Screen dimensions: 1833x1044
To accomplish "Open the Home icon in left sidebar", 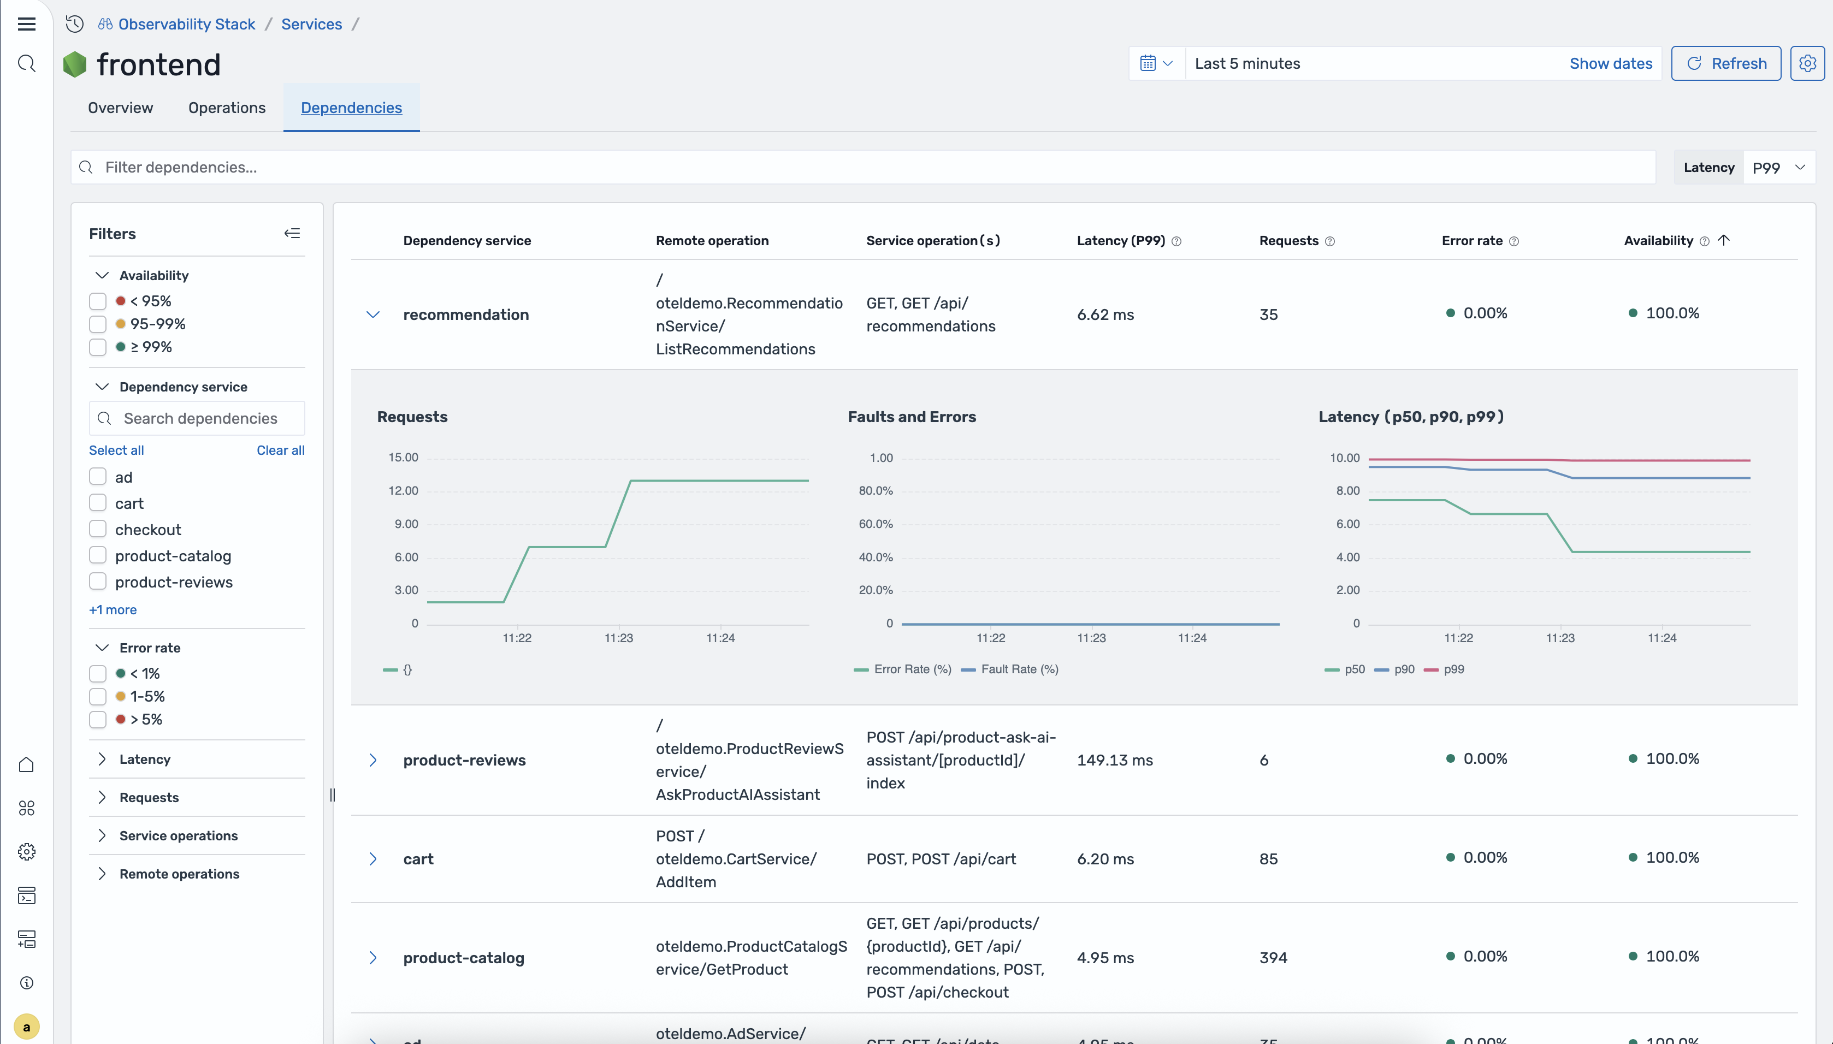I will click(27, 764).
